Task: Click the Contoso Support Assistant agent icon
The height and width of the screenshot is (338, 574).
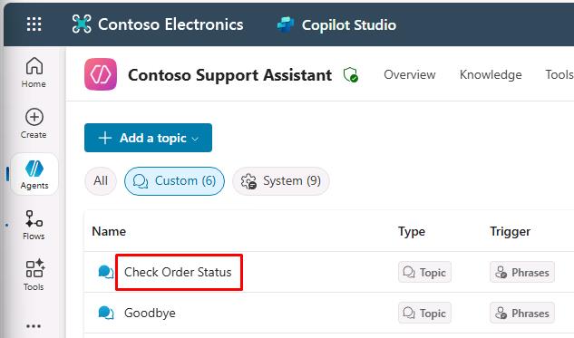Action: pyautogui.click(x=101, y=74)
